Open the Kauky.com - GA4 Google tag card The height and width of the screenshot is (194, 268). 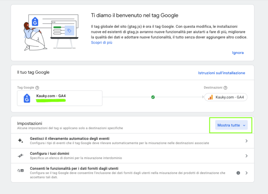pyautogui.click(x=60, y=98)
